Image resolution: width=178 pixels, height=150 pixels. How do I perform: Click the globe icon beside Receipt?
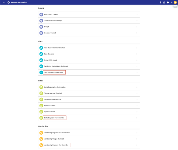tap(41, 27)
